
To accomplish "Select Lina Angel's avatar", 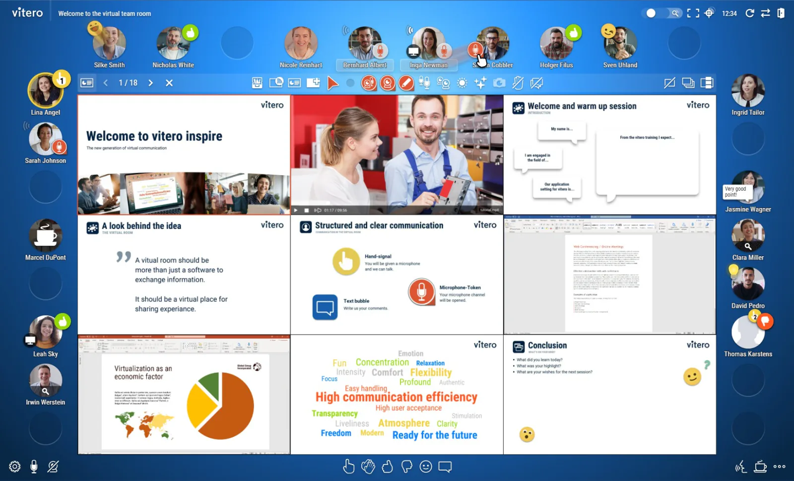I will tap(45, 91).
